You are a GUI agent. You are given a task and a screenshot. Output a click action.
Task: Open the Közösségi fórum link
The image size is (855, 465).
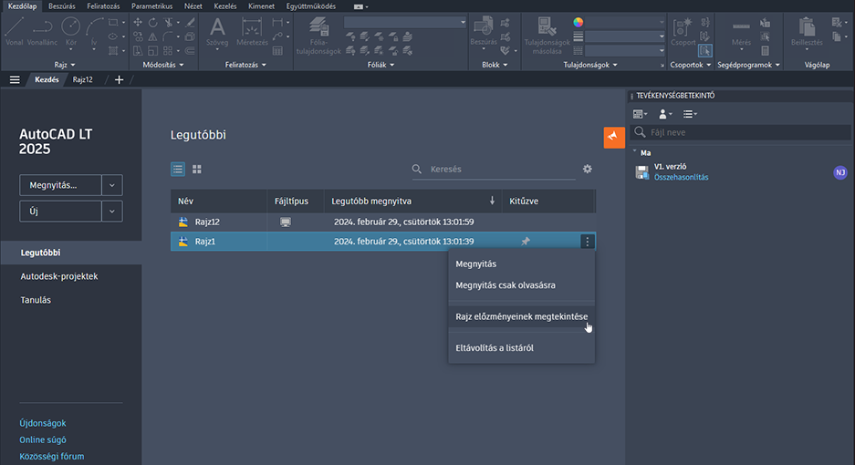(52, 456)
